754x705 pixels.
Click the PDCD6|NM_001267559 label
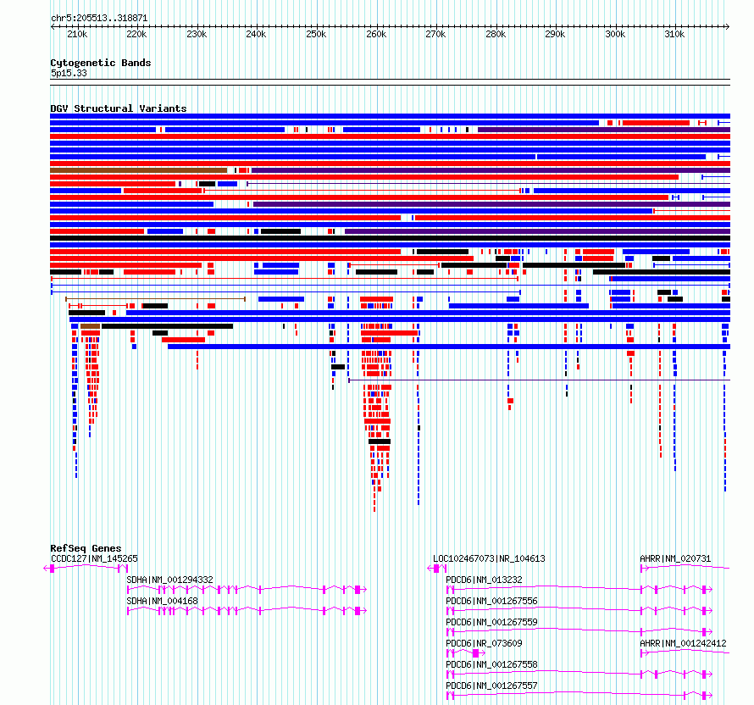click(x=491, y=622)
